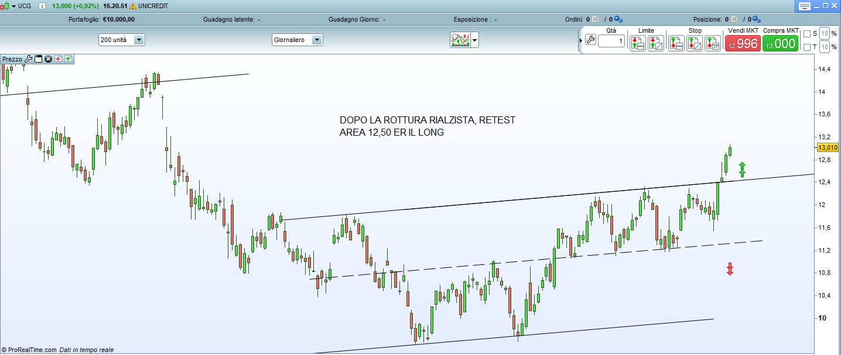The width and height of the screenshot is (841, 355).
Task: Click the 13,000 (+0,92%) price text
Action: pos(77,6)
